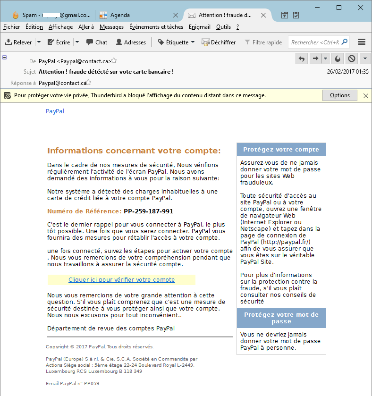
Task: Mark message as junk with flame icon
Action: click(x=338, y=59)
